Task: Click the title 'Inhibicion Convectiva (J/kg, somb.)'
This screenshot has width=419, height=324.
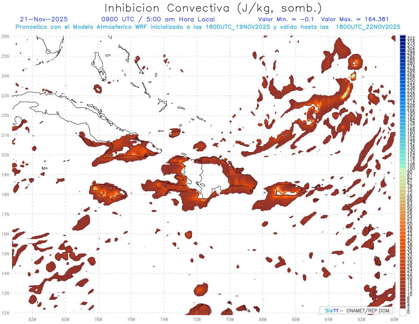Action: [213, 8]
